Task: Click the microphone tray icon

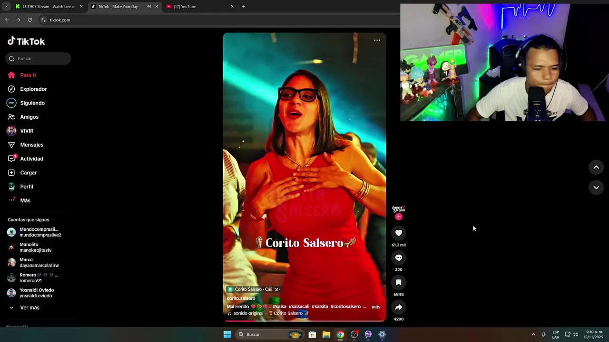Action: (x=544, y=334)
